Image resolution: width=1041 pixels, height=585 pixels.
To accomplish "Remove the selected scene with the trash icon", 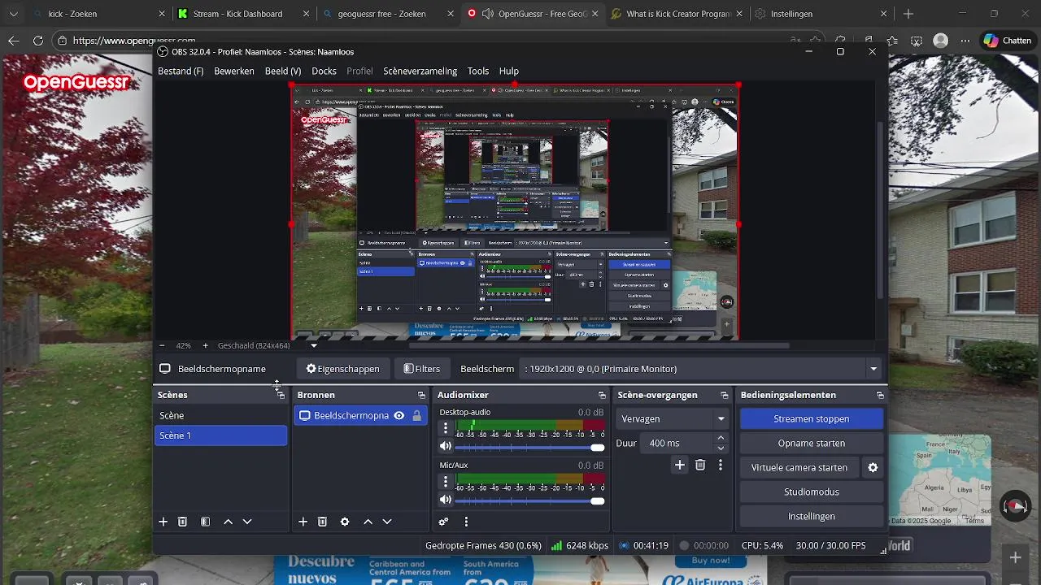I will [182, 522].
